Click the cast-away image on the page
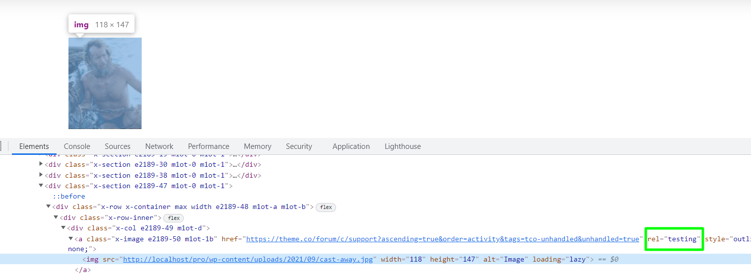 tap(105, 83)
